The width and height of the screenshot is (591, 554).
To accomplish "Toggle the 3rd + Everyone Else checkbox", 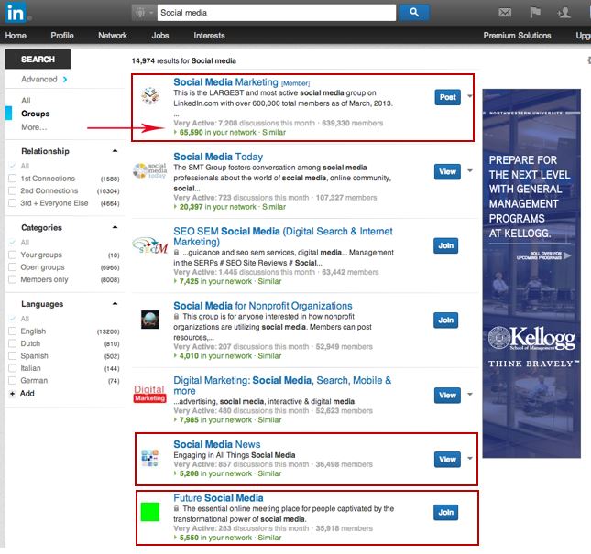I will coord(13,203).
